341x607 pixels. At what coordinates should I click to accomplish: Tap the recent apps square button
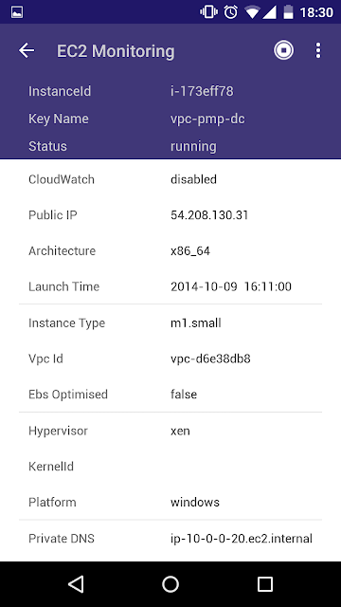point(265,584)
